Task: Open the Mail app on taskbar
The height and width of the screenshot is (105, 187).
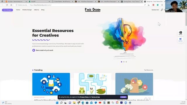Action: click(91, 103)
